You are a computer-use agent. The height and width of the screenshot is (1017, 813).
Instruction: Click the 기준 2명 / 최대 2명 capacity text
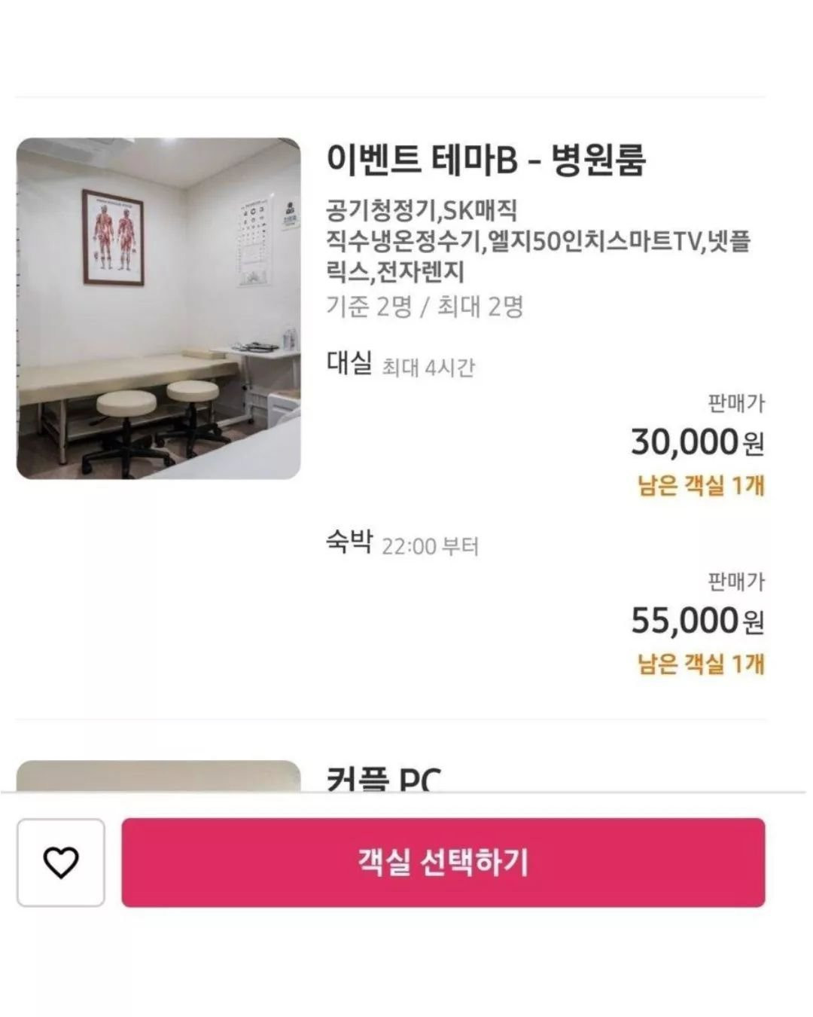click(x=425, y=307)
